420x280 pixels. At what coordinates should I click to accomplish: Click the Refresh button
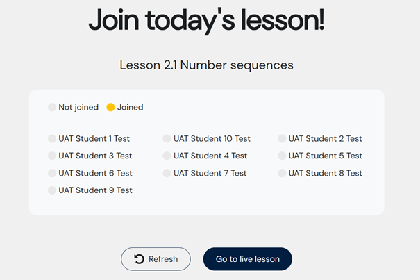pyautogui.click(x=156, y=259)
